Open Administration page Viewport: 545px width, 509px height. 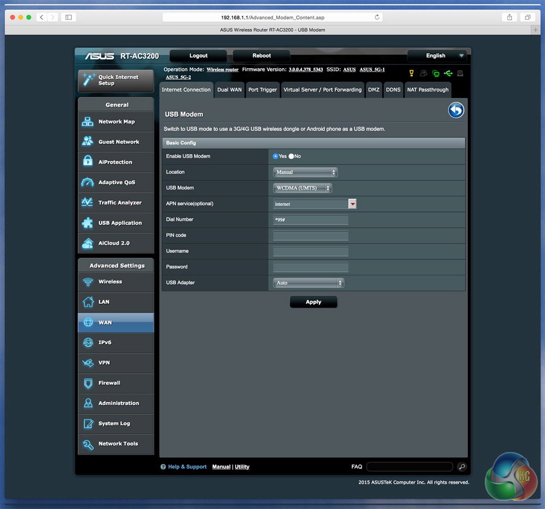tap(115, 403)
